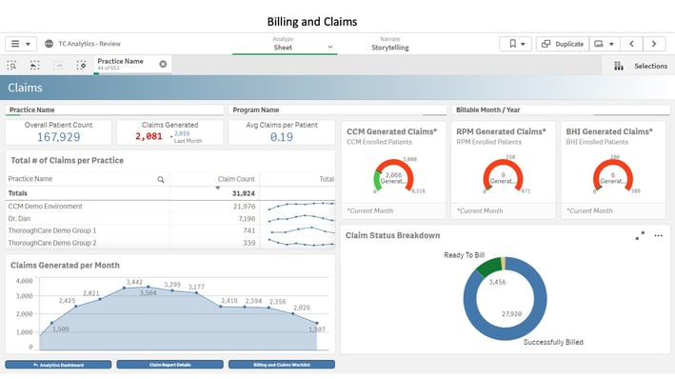The image size is (675, 379).
Task: Search the Practice Name column
Action: click(161, 179)
